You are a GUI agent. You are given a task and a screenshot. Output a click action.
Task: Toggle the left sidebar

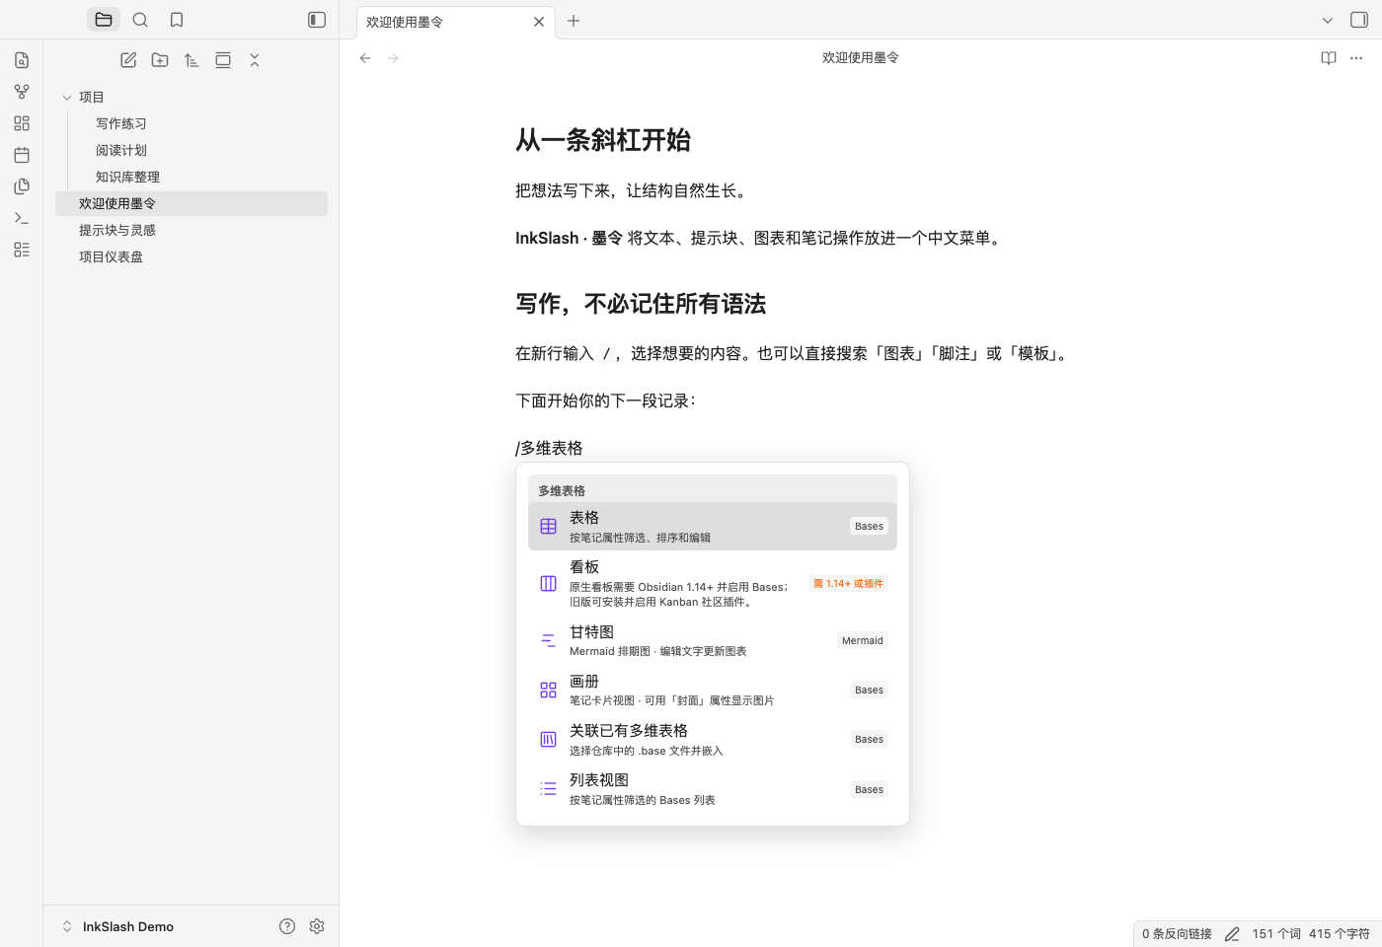pyautogui.click(x=317, y=20)
